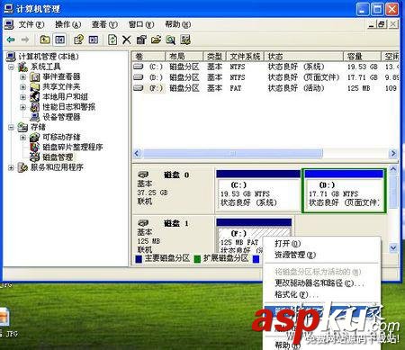
Task: Select the F: partition block on Disk 1
Action: pyautogui.click(x=254, y=236)
